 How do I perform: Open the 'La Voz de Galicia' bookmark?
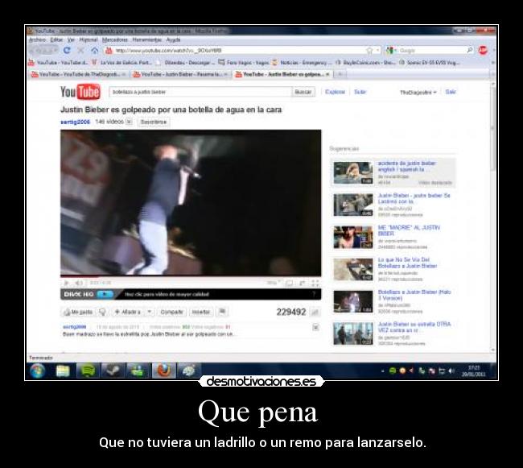(121, 62)
